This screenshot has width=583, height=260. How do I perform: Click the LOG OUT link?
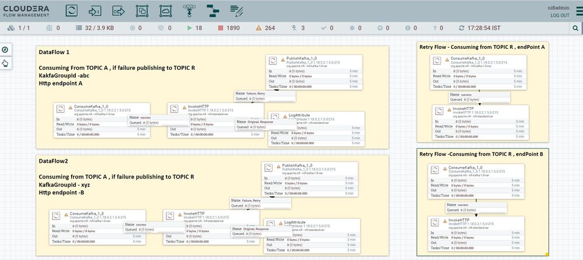click(560, 16)
